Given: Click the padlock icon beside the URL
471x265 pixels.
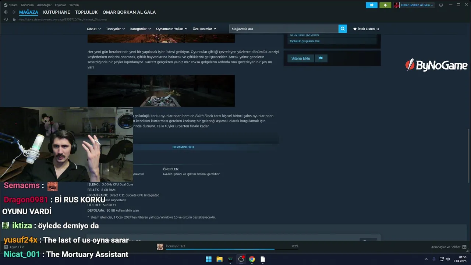Looking at the screenshot, I should pyautogui.click(x=14, y=20).
